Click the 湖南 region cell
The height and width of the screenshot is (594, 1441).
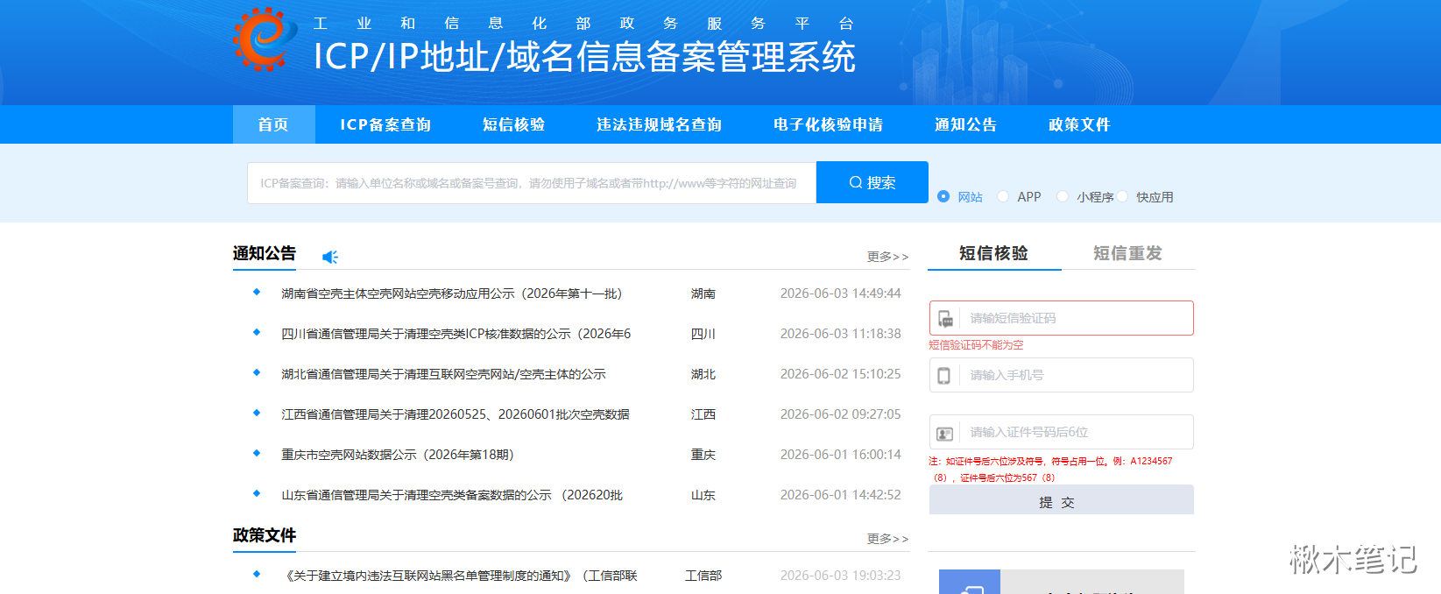click(x=703, y=293)
